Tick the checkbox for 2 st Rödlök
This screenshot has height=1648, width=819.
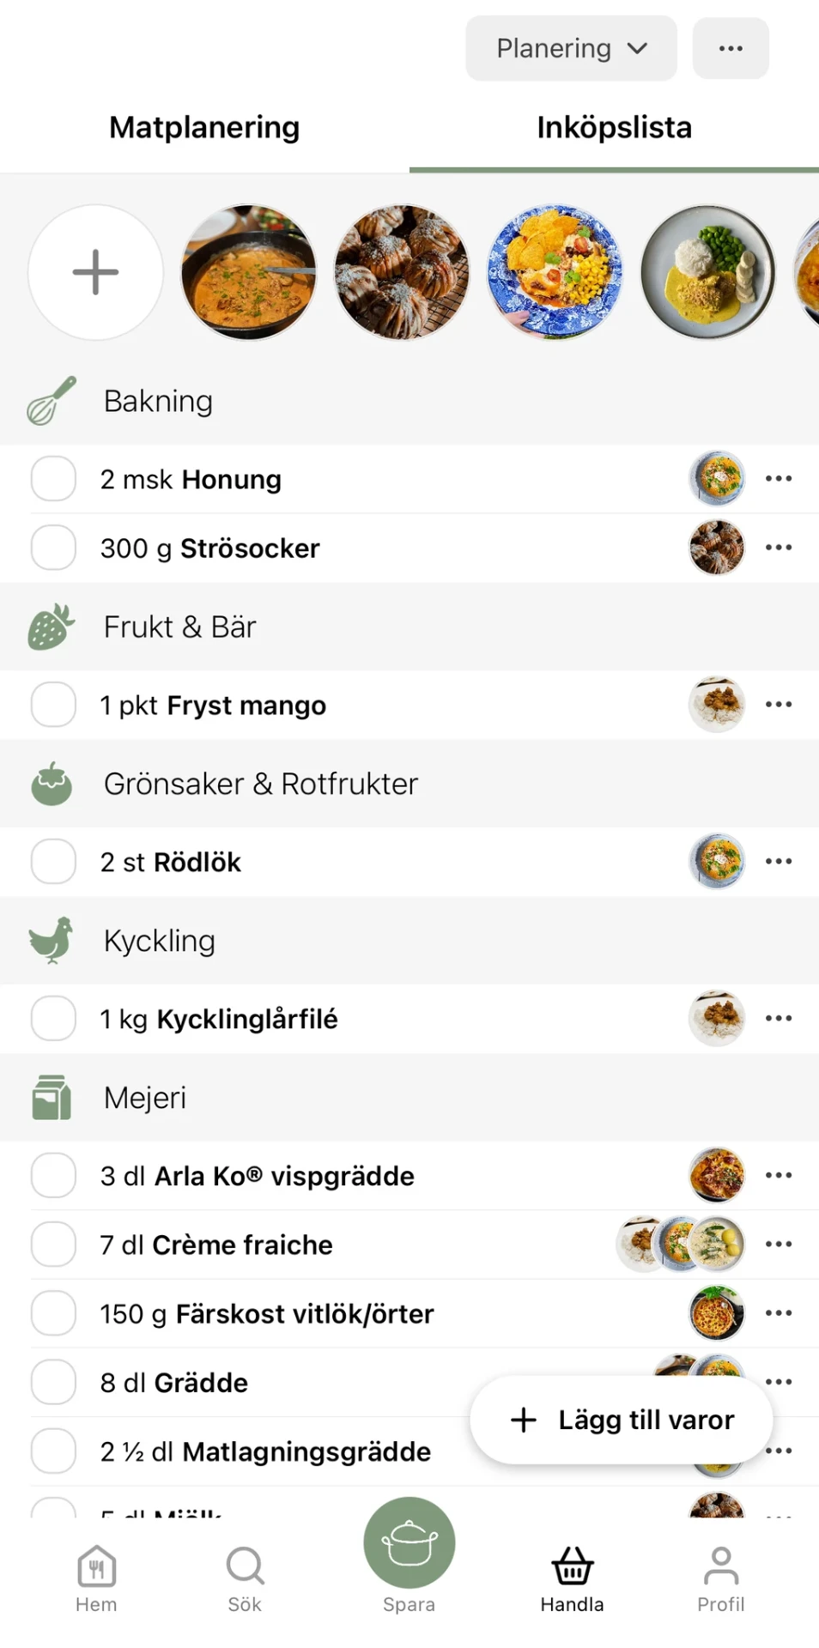point(52,862)
